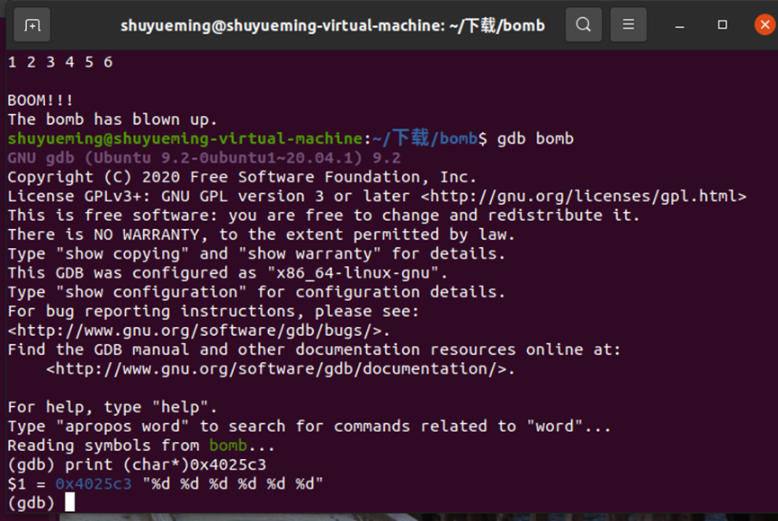Open the hamburger menu

627,25
